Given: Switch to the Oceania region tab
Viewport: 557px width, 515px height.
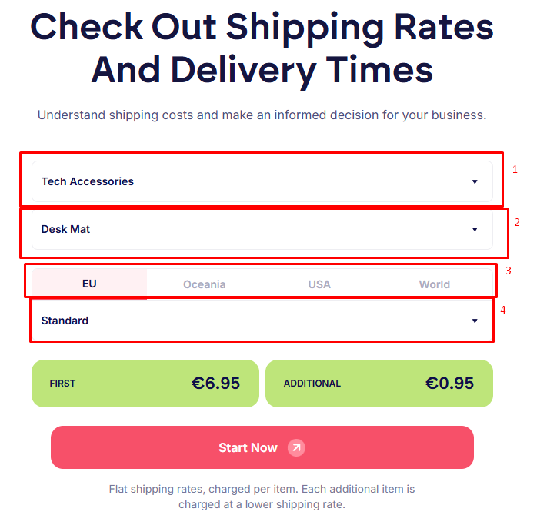Looking at the screenshot, I should 205,284.
